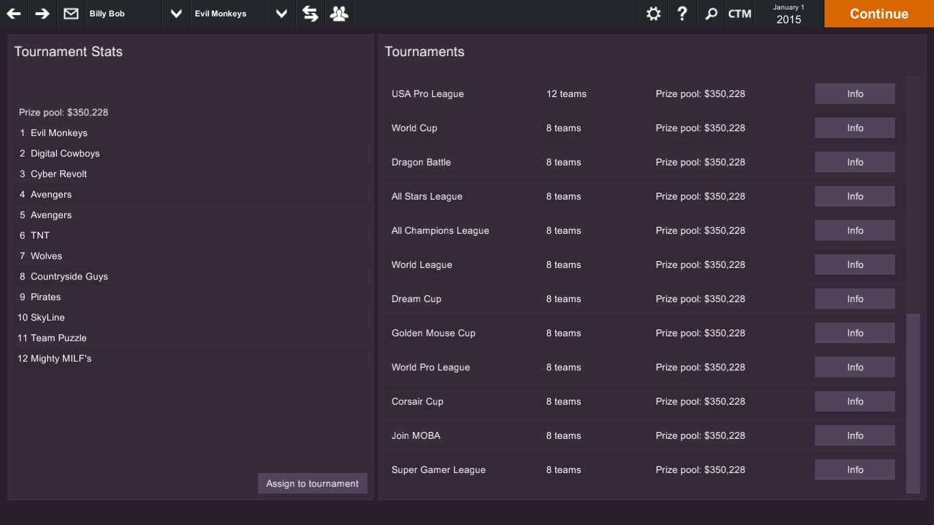View Info for the World Cup

pyautogui.click(x=855, y=128)
